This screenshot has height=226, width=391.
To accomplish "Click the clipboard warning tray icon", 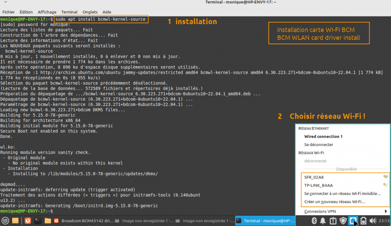I will point(333,221).
